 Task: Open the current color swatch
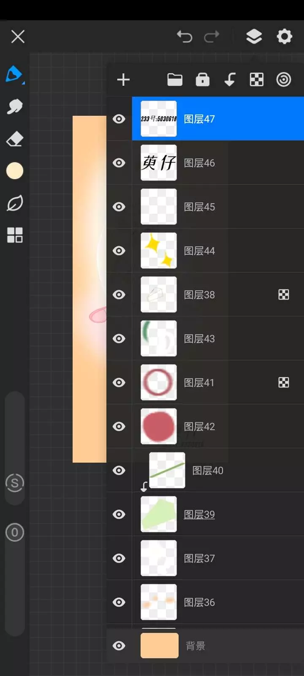pyautogui.click(x=15, y=171)
